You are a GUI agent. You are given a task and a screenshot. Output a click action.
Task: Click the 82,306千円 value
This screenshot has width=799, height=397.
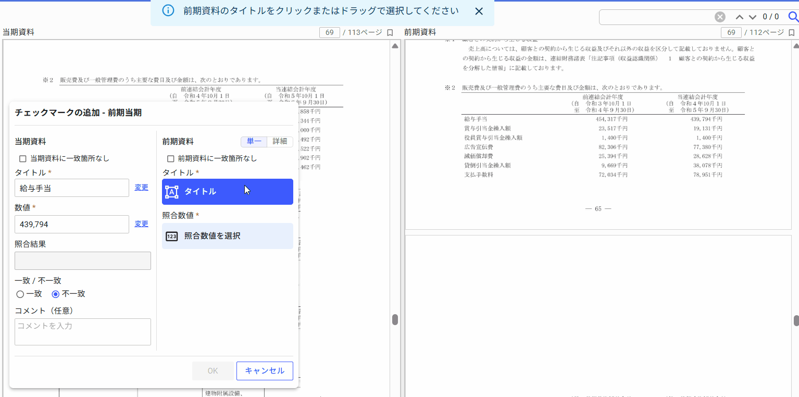pyautogui.click(x=613, y=147)
